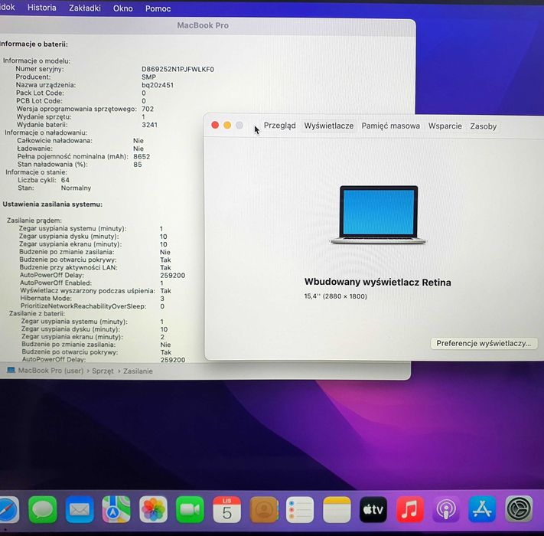
Task: Open the Photos app in the Dock
Action: pyautogui.click(x=153, y=510)
